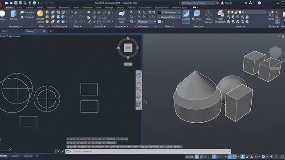Toggle object snap tracking

[230, 156]
